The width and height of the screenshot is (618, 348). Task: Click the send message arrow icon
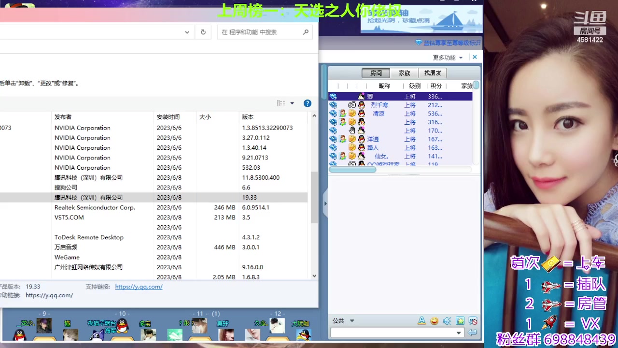472,332
